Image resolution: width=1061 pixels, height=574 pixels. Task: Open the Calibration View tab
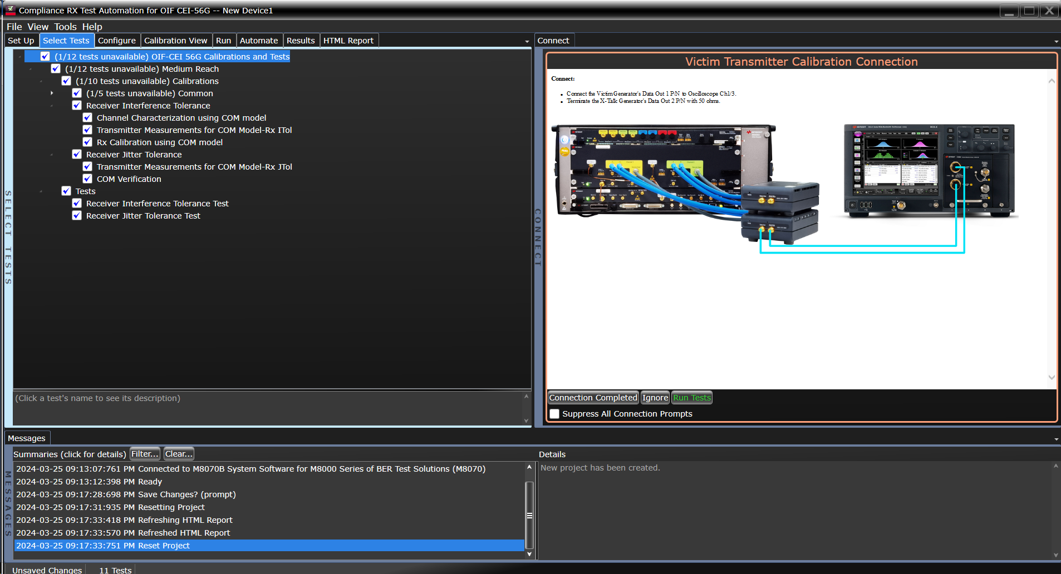(x=176, y=40)
